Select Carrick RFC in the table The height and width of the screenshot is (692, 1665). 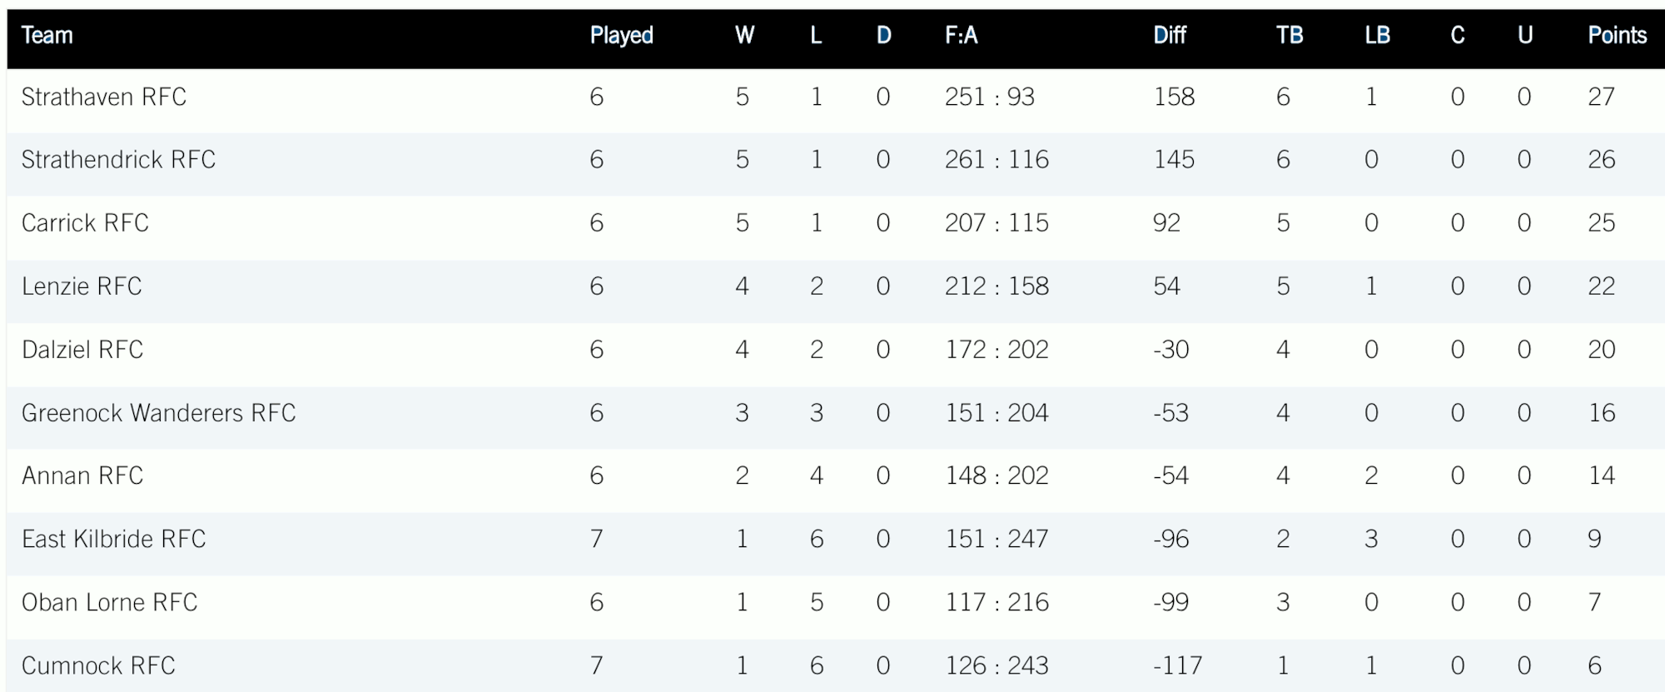(x=85, y=223)
